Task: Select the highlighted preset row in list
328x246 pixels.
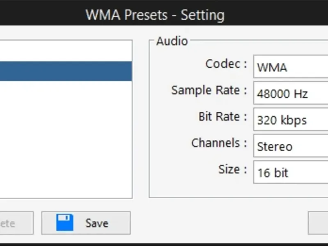Action: click(66, 71)
